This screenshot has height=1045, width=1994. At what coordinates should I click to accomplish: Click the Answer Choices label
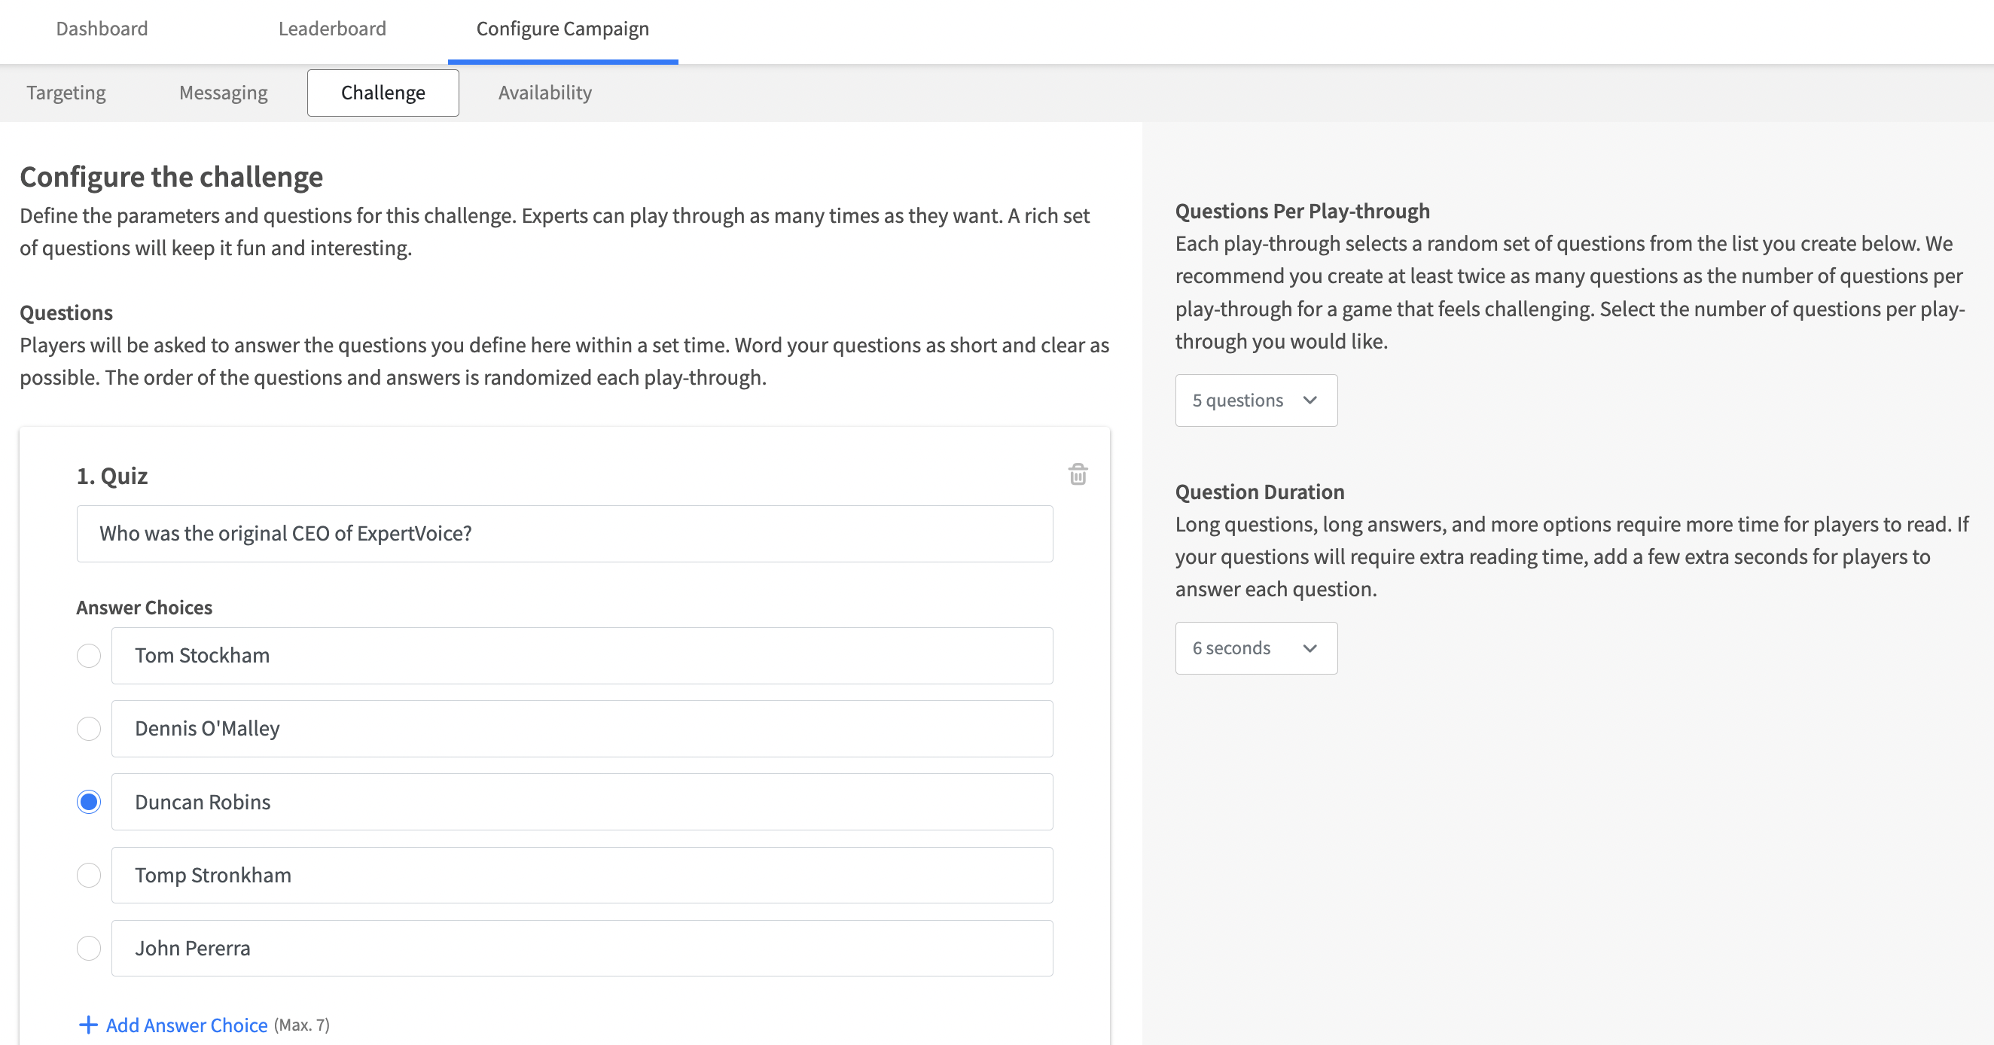144,608
